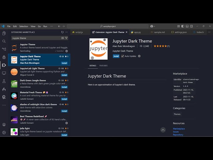Open the Source Control view
Viewport: 213px width, 160px height.
(4, 49)
